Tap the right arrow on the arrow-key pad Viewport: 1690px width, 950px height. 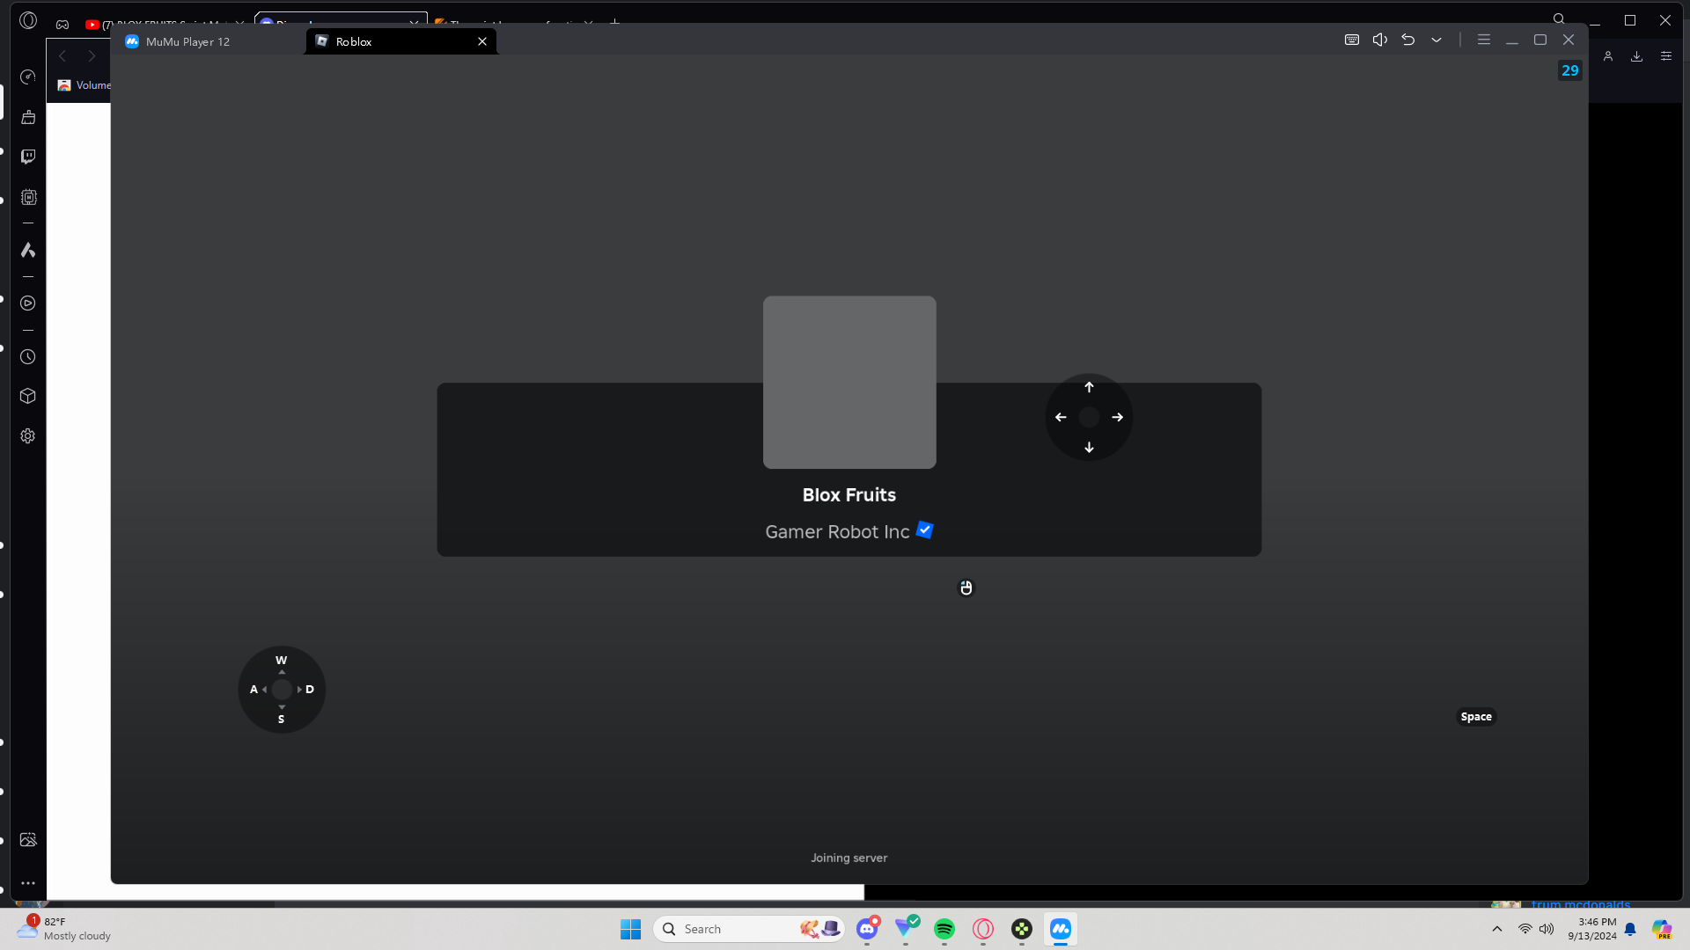click(1117, 417)
